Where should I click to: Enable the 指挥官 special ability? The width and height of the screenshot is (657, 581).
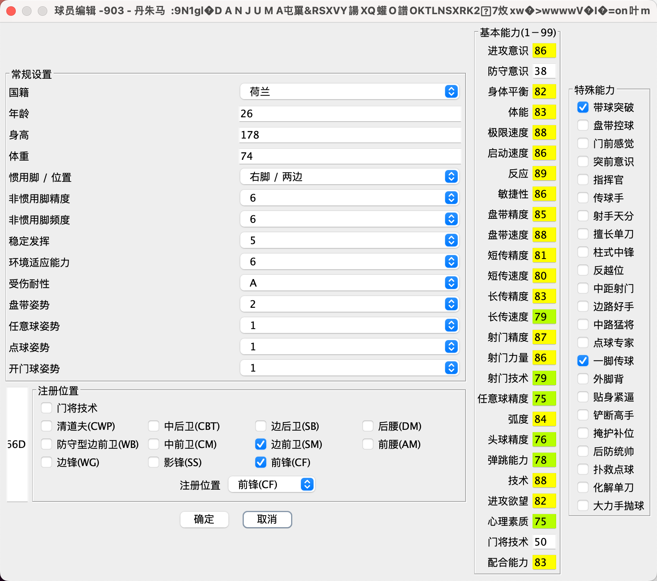[583, 179]
